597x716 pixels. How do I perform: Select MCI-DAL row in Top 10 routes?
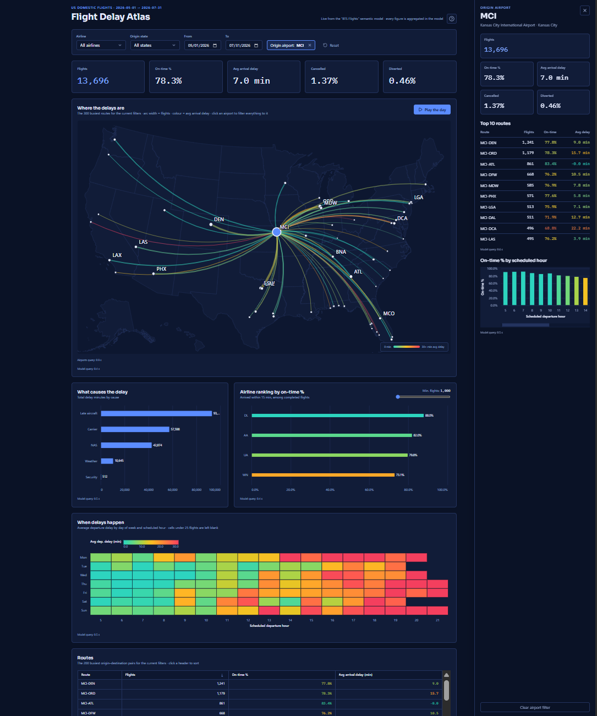tap(535, 217)
